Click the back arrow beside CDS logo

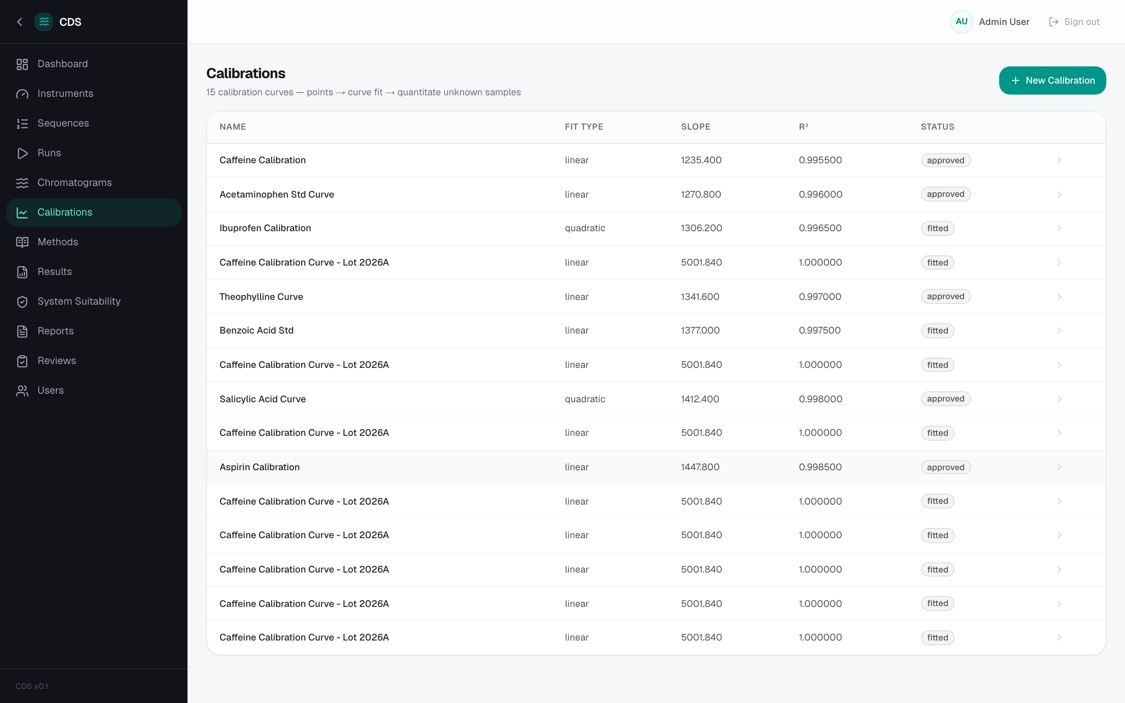coord(20,22)
